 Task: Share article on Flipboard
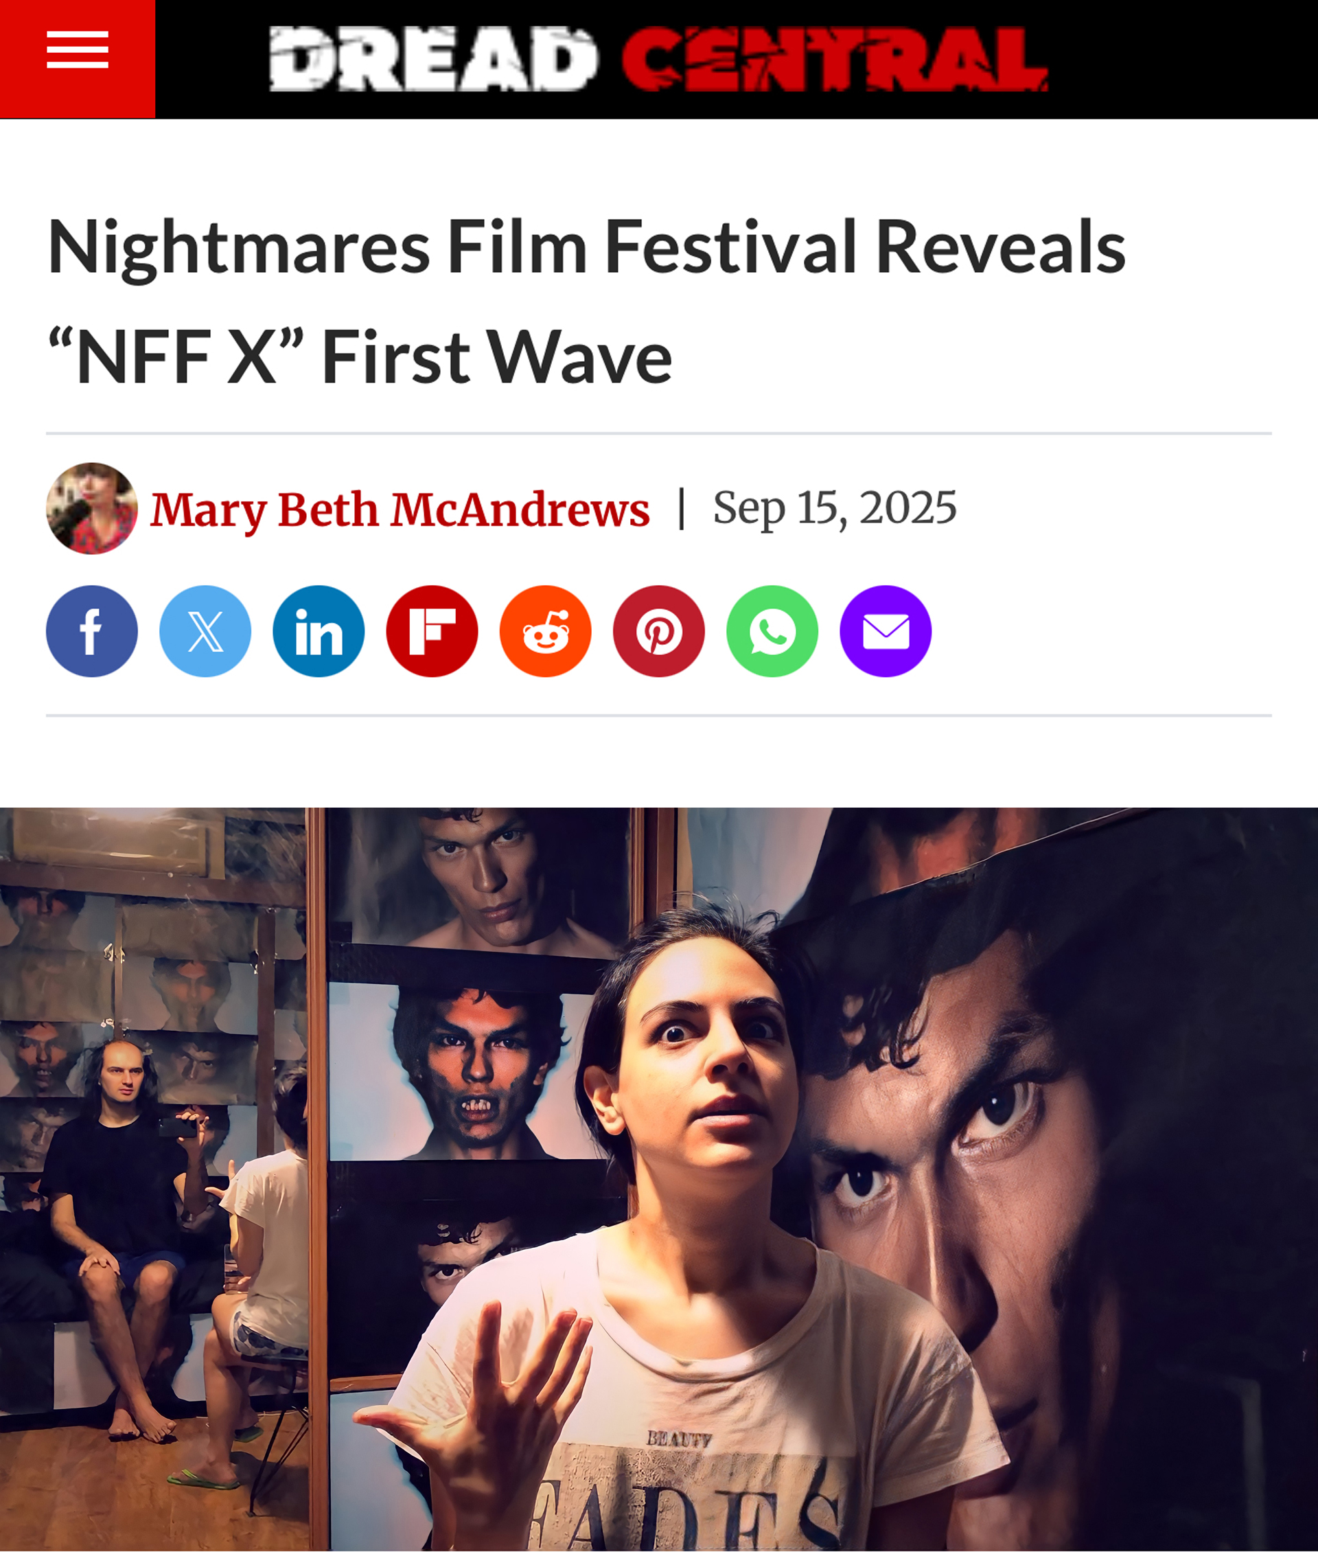coord(432,631)
